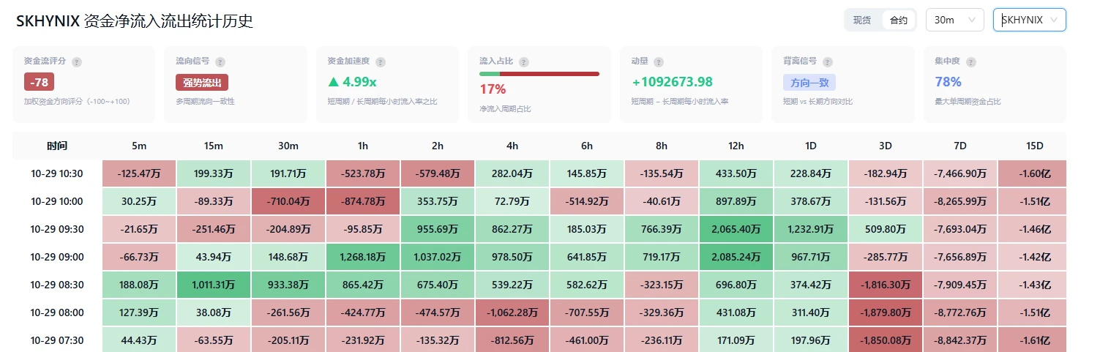Click the 2h column header
The width and height of the screenshot is (1100, 352).
438,146
